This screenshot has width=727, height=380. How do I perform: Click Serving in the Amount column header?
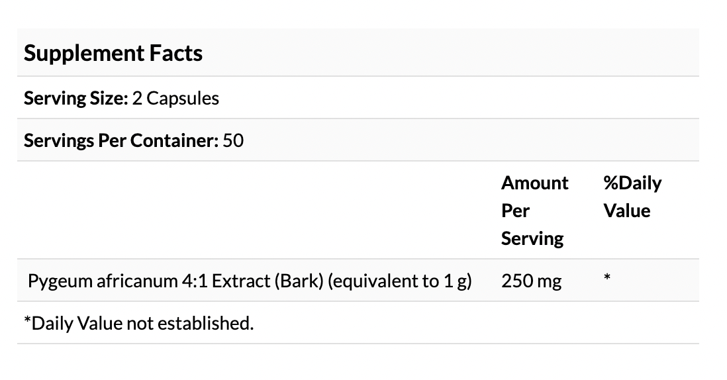532,239
